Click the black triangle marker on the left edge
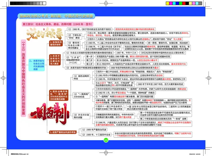 click(x=3, y=77)
